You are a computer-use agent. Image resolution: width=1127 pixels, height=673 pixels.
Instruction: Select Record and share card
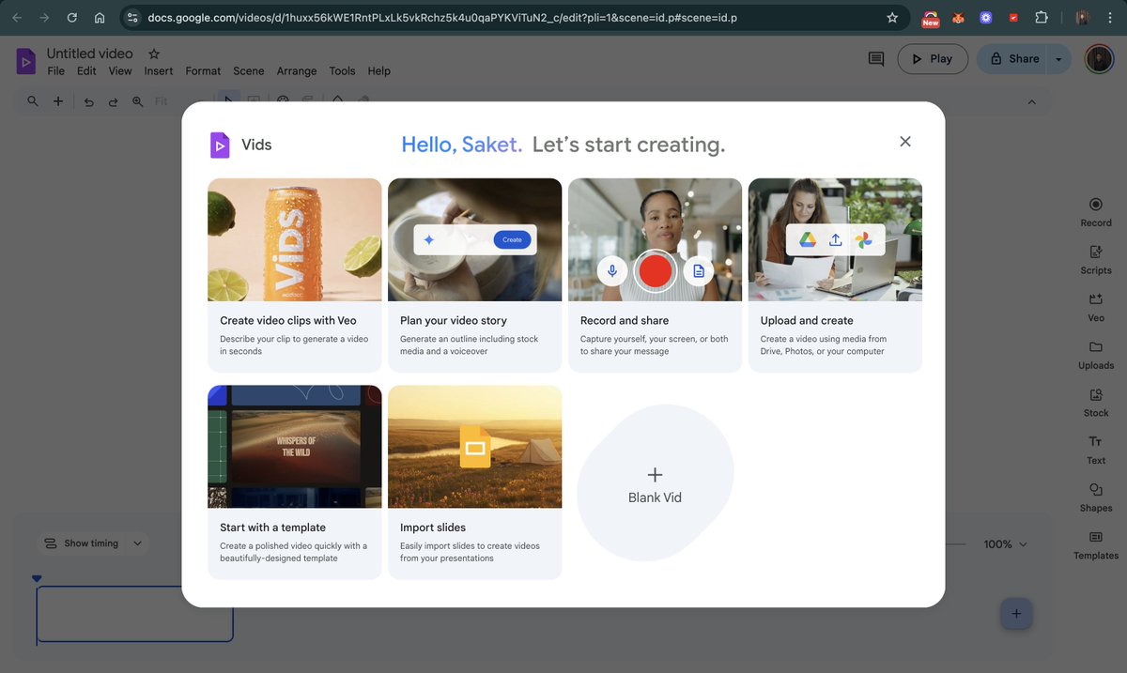[655, 275]
